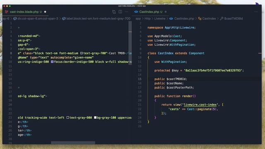Screen dimensions: 265x149
Task: Click 'namespace App\Http\Livewire;' line
Action: [x=171, y=28]
